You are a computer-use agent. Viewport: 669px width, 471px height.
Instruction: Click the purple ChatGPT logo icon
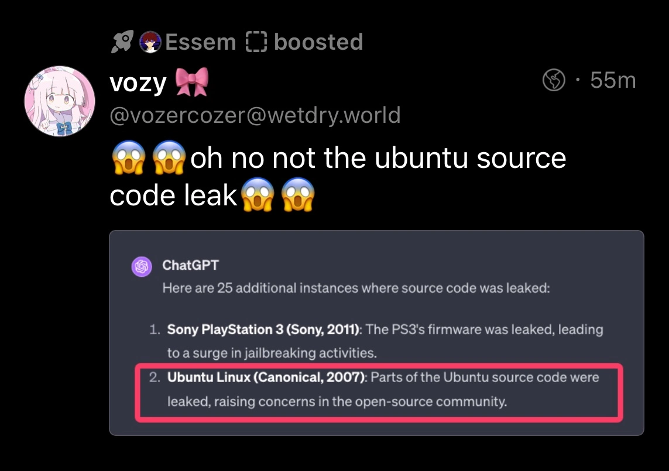(141, 267)
